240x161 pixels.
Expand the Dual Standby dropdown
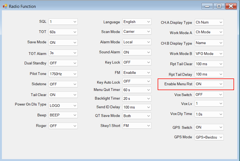pyautogui.click(x=63, y=63)
